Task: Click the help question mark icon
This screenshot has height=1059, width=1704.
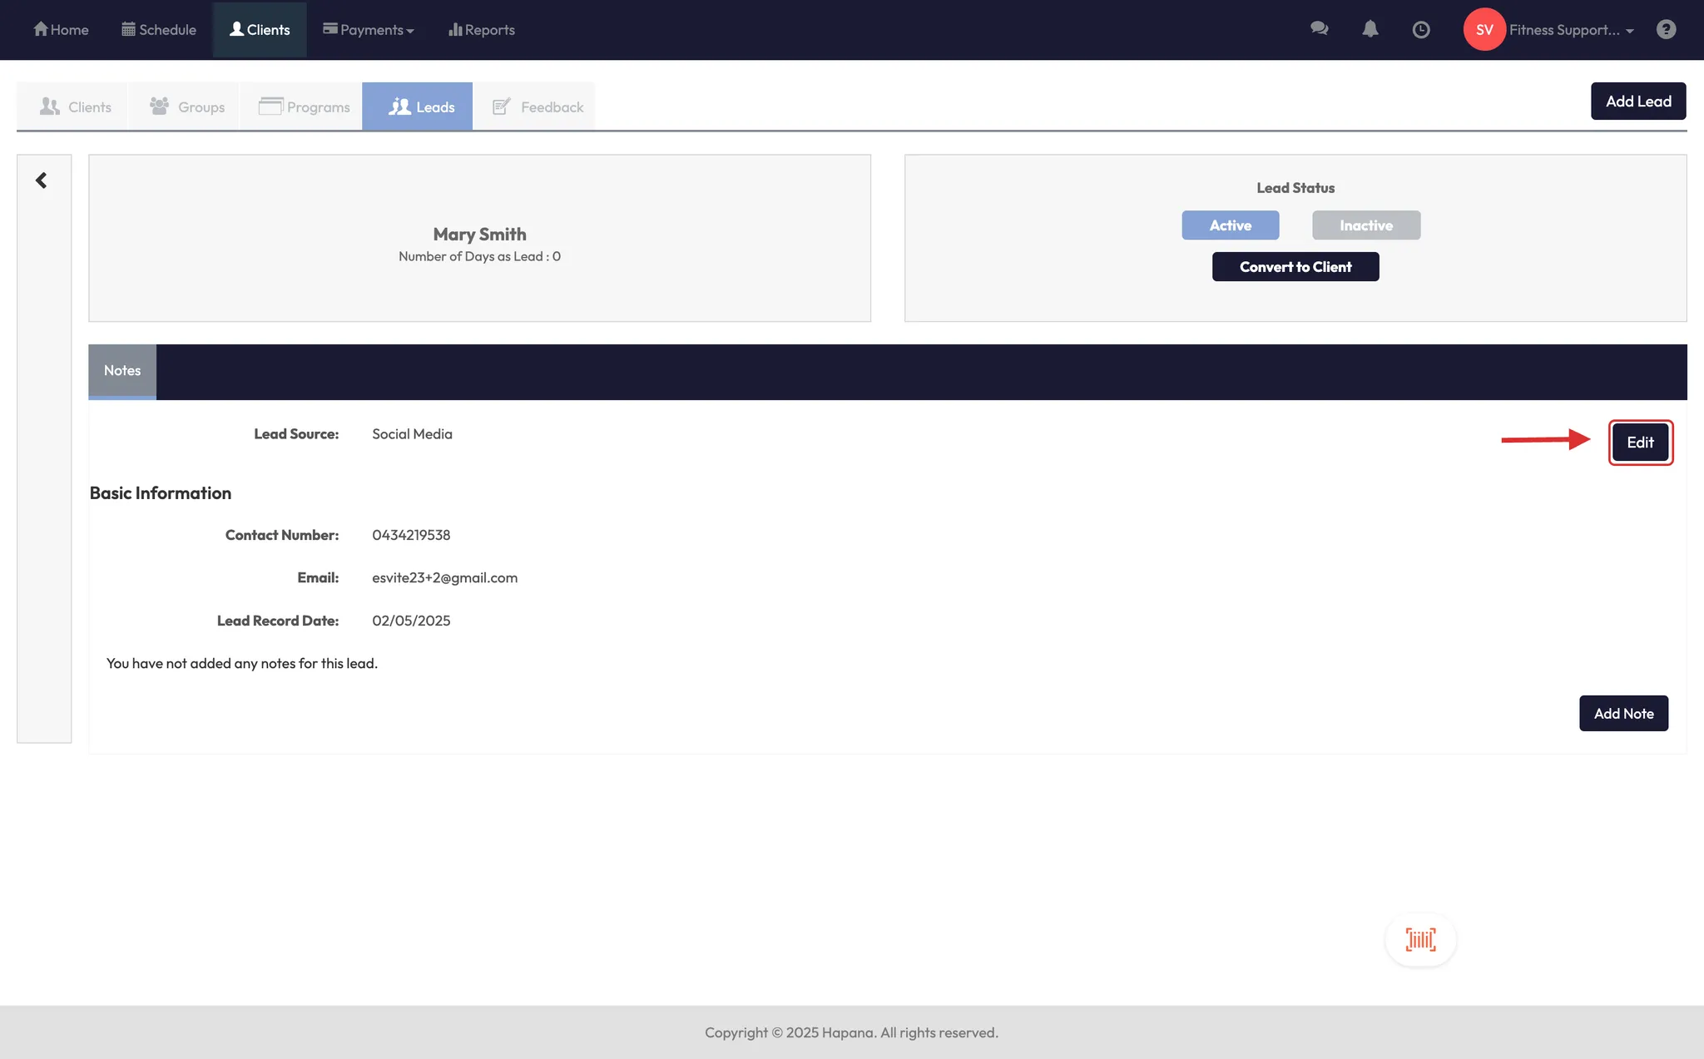Action: click(x=1666, y=30)
